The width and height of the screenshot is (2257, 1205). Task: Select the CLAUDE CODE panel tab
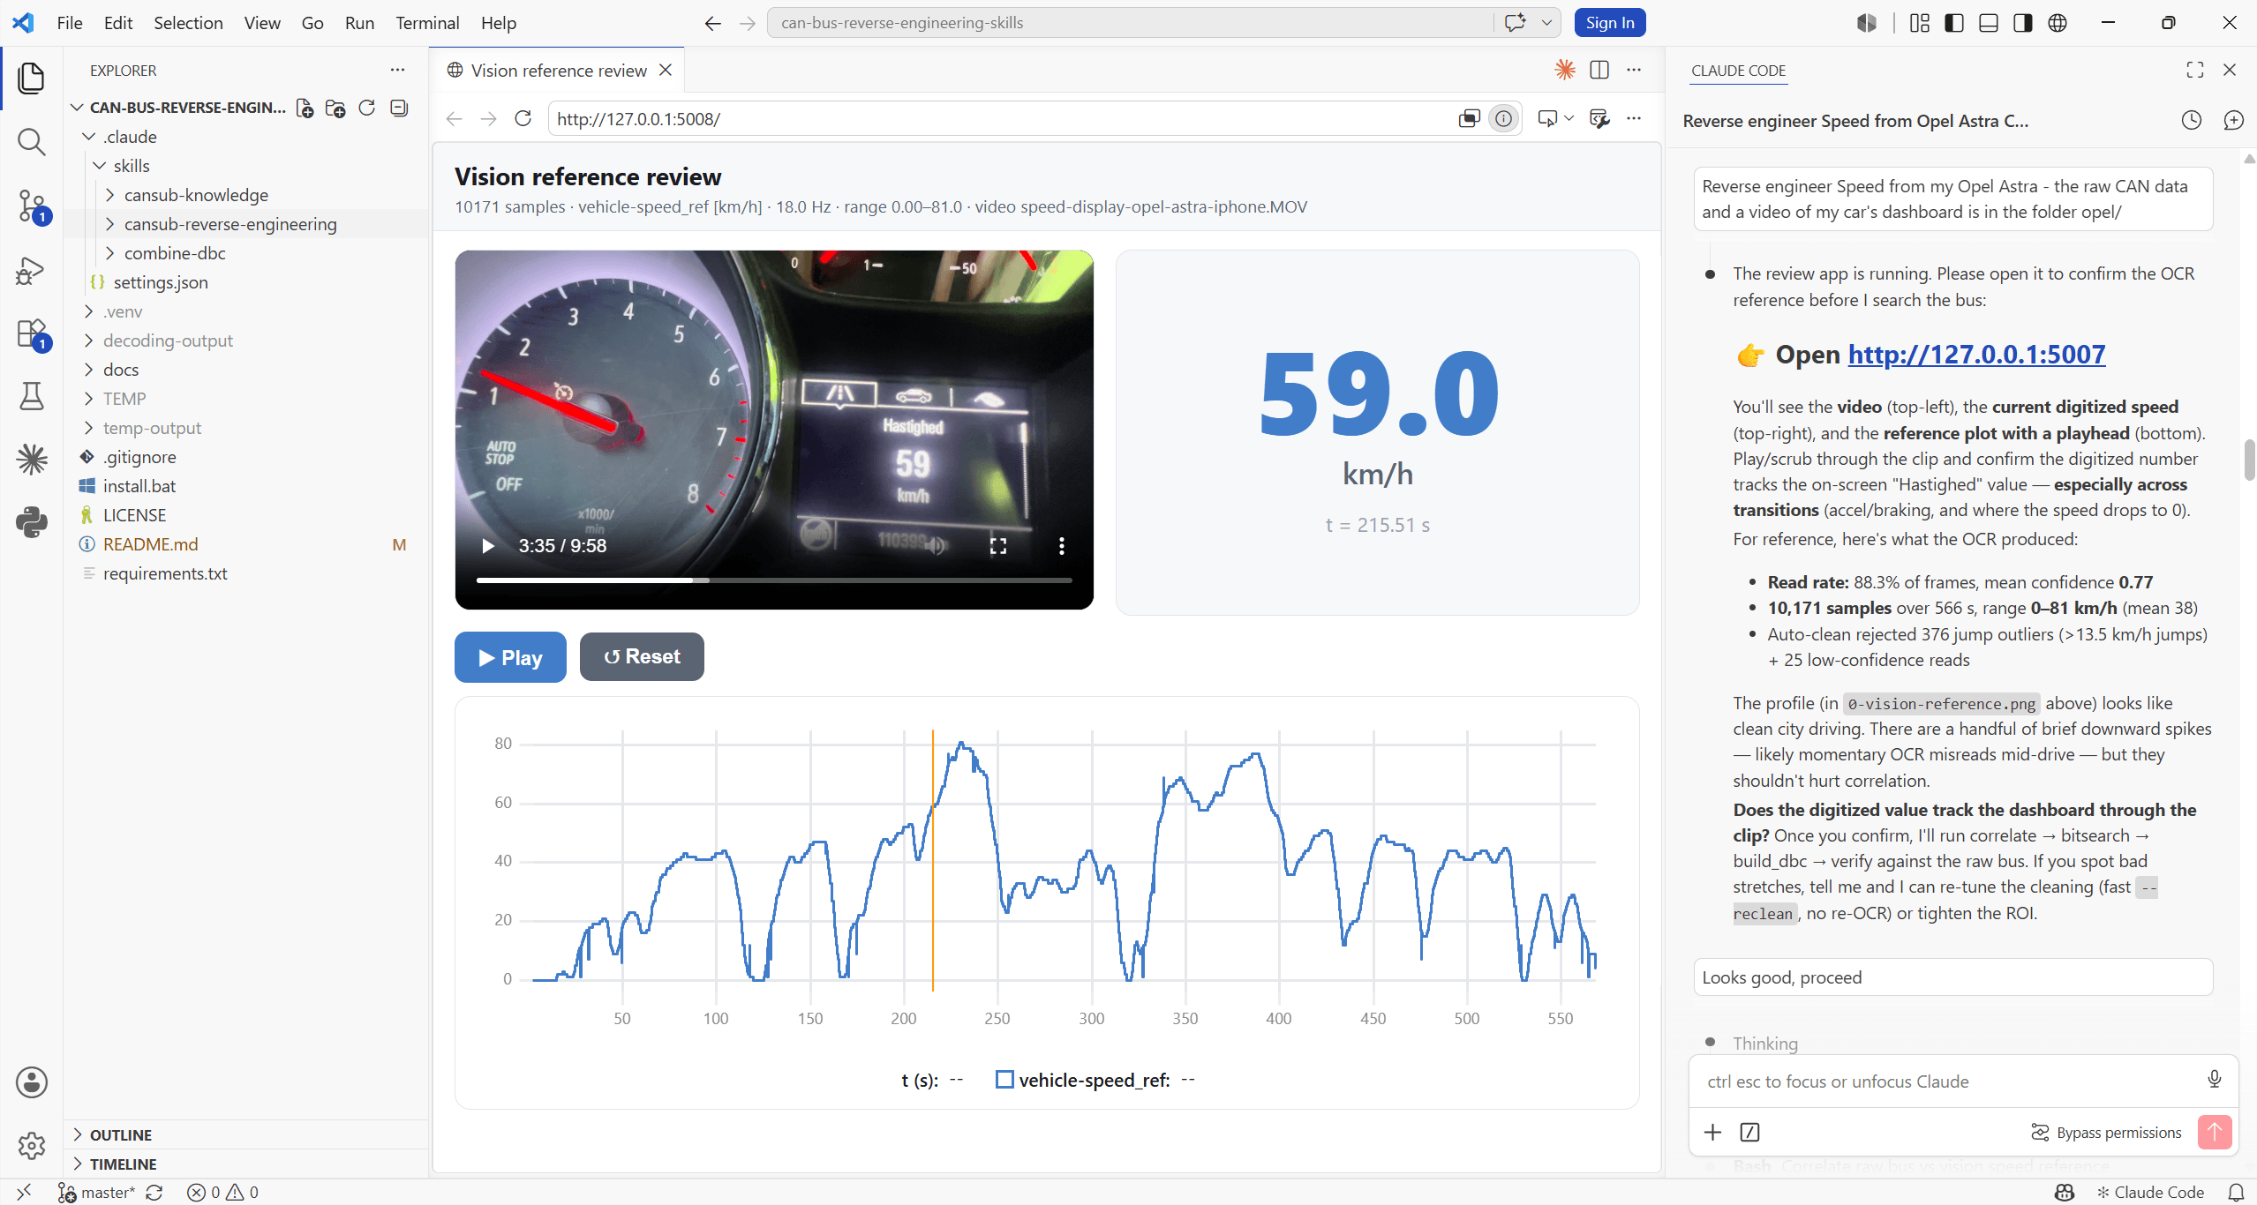coord(1738,70)
